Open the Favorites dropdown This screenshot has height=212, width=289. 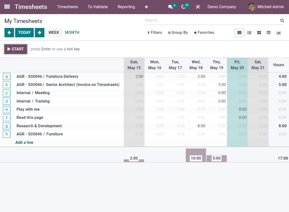click(x=204, y=32)
